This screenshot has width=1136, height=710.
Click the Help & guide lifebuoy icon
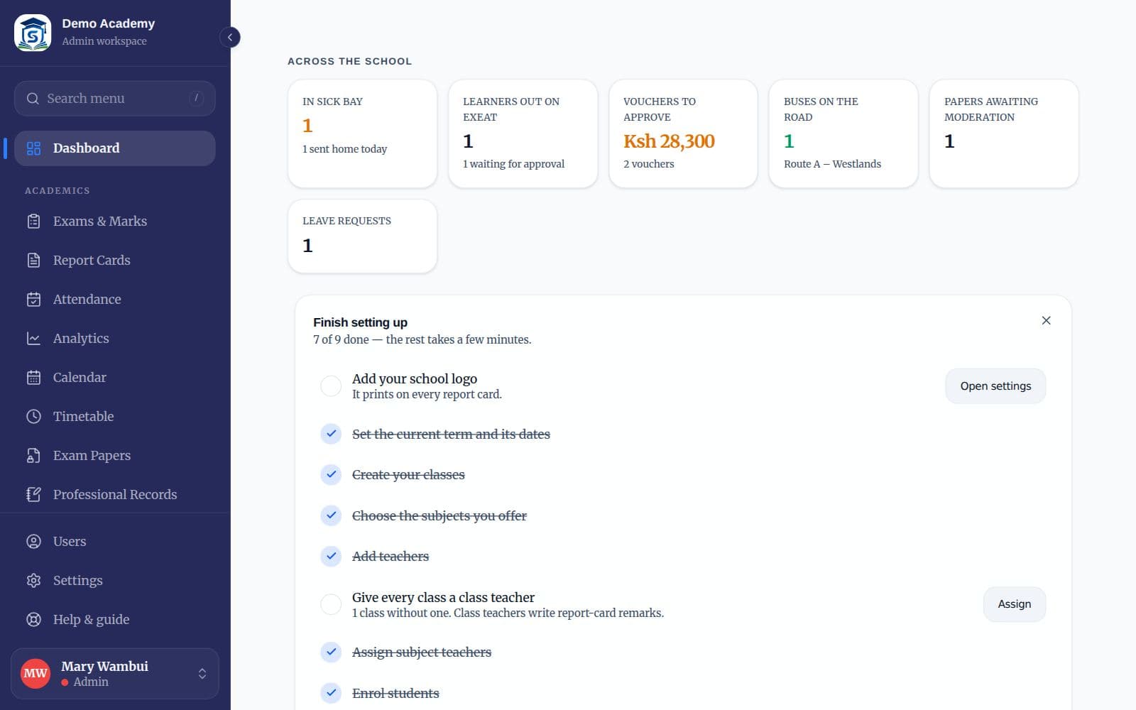click(33, 620)
